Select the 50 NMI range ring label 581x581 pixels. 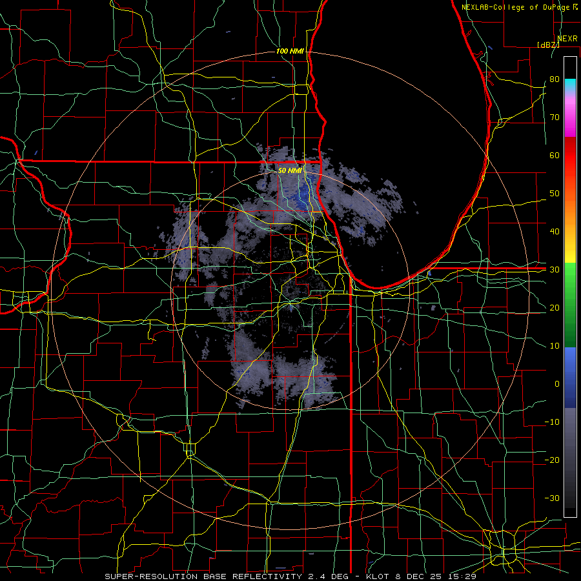(290, 170)
